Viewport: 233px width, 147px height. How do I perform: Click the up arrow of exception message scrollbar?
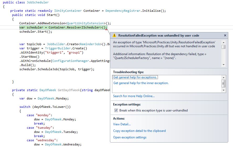(x=223, y=42)
